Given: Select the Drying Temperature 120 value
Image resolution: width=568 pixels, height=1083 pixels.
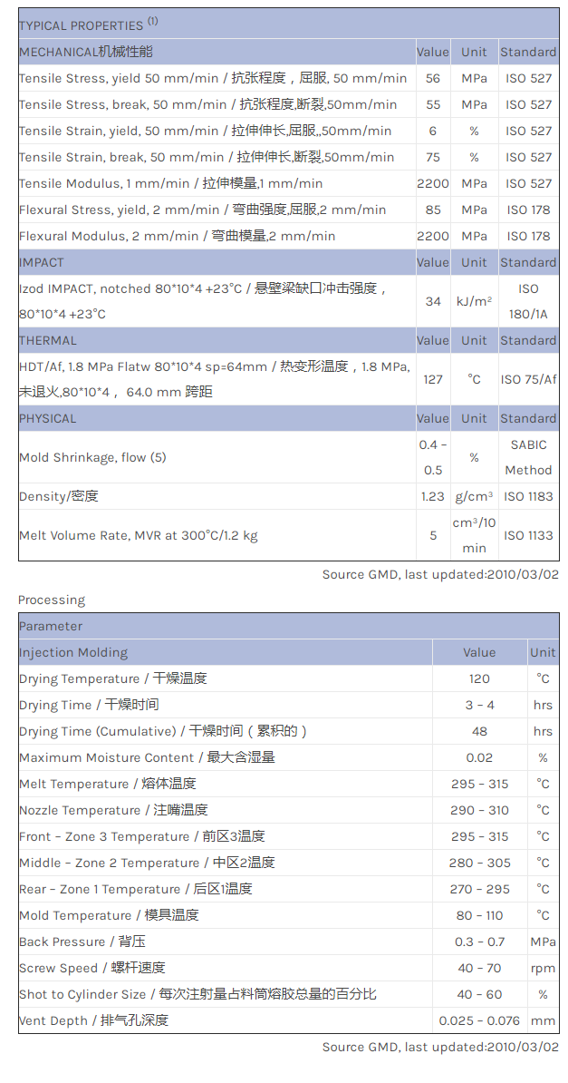Looking at the screenshot, I should 479,679.
